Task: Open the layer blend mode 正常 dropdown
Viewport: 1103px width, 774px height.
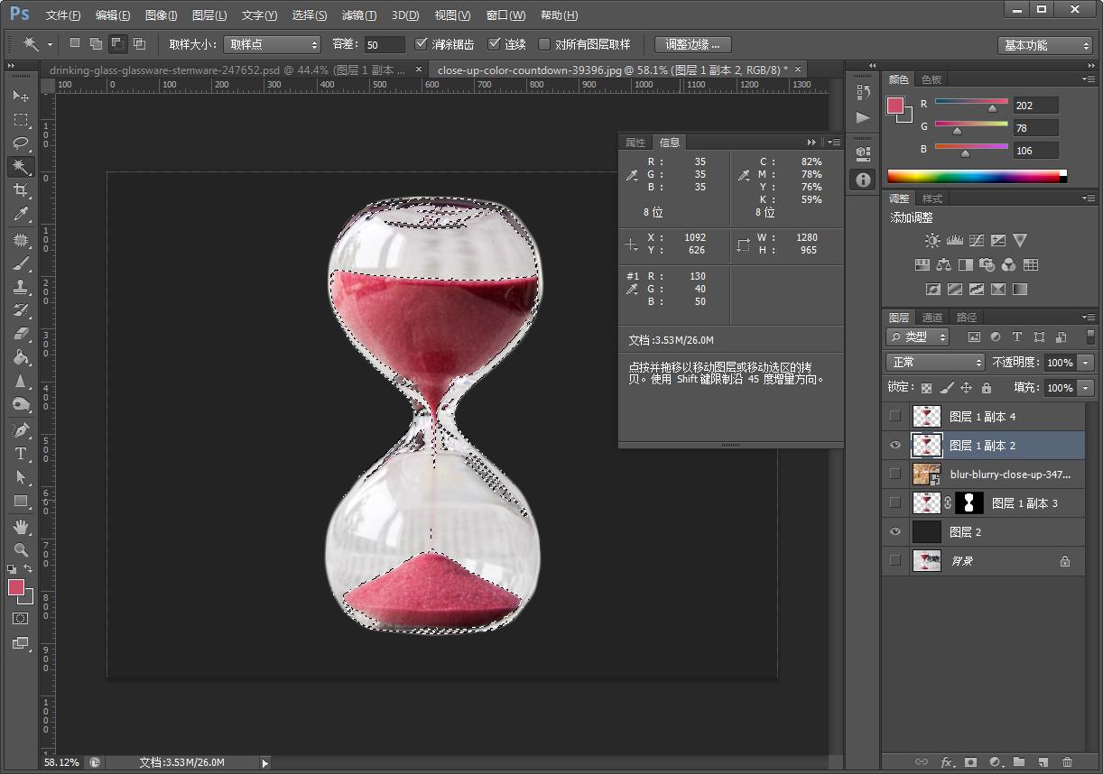Action: pyautogui.click(x=935, y=362)
